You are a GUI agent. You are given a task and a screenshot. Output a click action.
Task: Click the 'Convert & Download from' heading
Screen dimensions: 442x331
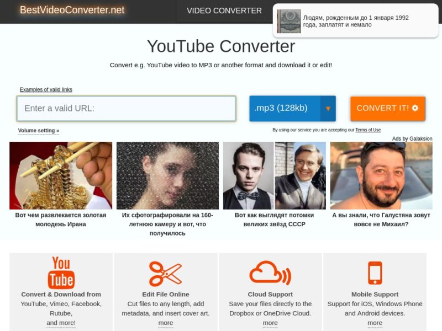(x=61, y=295)
